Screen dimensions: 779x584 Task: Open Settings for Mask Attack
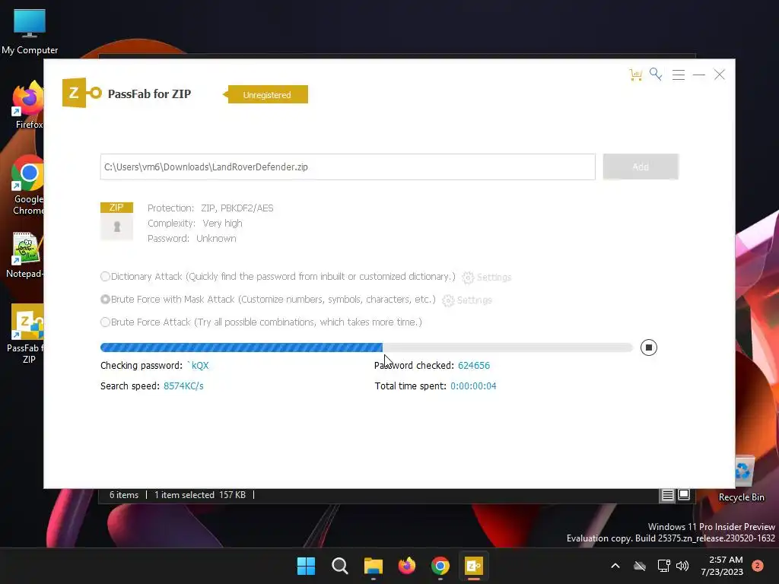pyautogui.click(x=467, y=300)
